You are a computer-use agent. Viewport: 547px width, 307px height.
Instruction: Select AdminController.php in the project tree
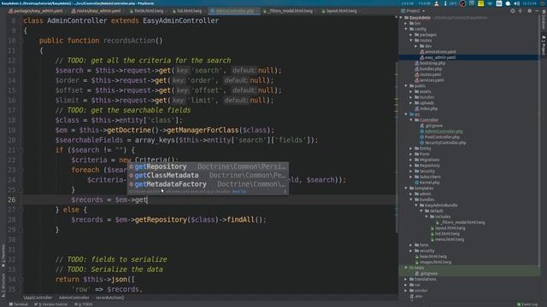point(441,131)
